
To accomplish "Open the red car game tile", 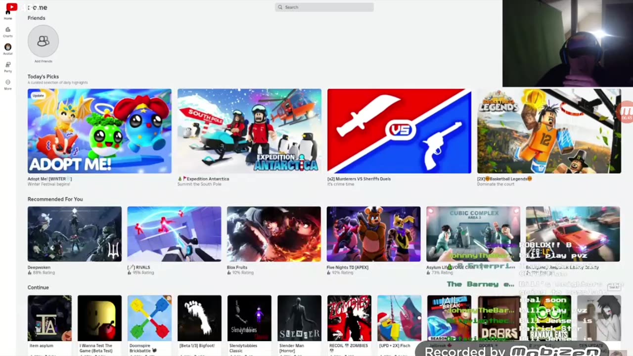I will (573, 234).
